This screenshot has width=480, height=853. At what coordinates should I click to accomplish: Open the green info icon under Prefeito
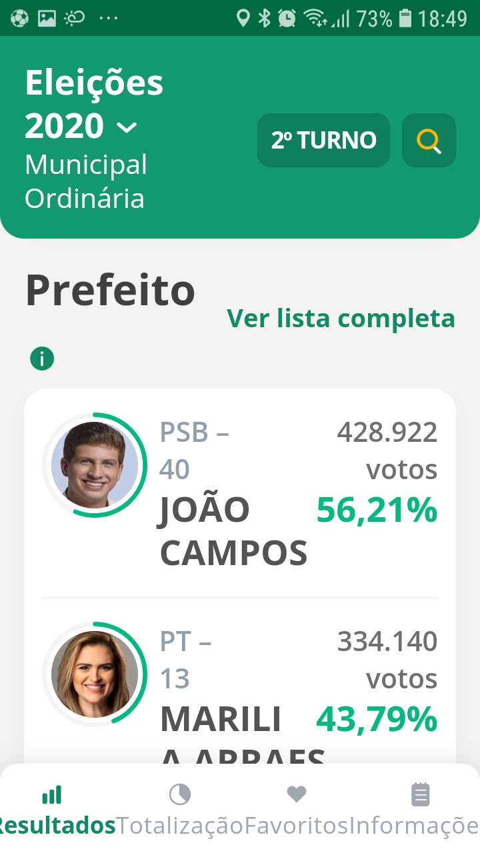42,359
